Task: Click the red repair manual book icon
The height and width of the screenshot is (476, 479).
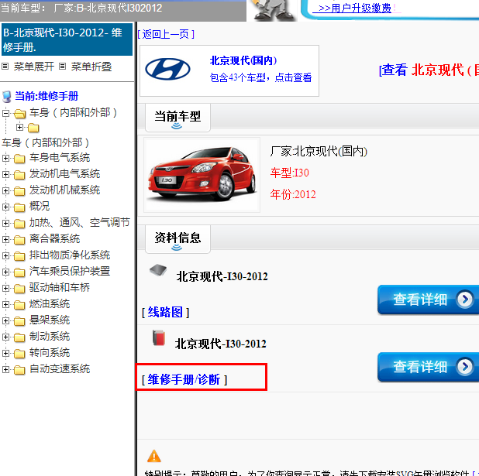Action: pos(159,337)
